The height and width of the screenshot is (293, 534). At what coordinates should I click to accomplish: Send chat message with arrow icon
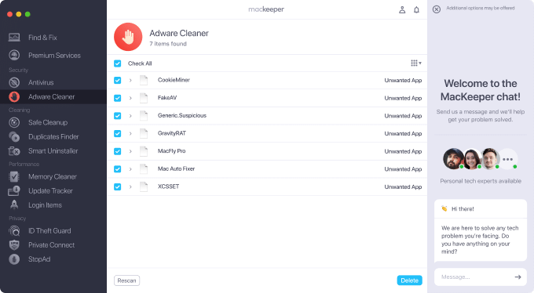[x=518, y=277]
